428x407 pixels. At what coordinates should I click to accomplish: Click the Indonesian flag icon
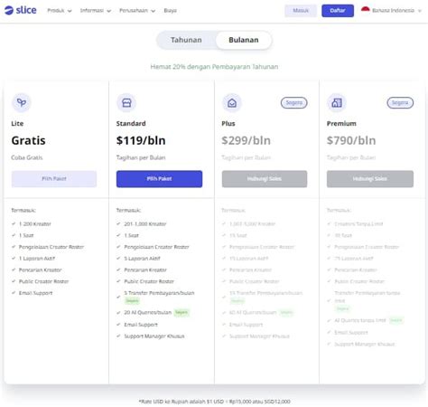(366, 10)
